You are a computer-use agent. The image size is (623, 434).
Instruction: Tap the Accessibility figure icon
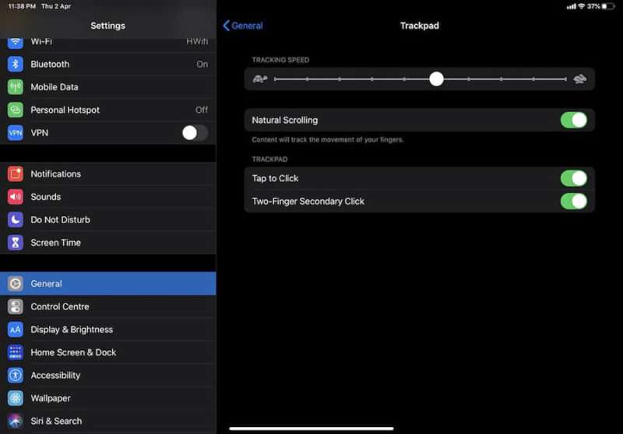(x=16, y=375)
